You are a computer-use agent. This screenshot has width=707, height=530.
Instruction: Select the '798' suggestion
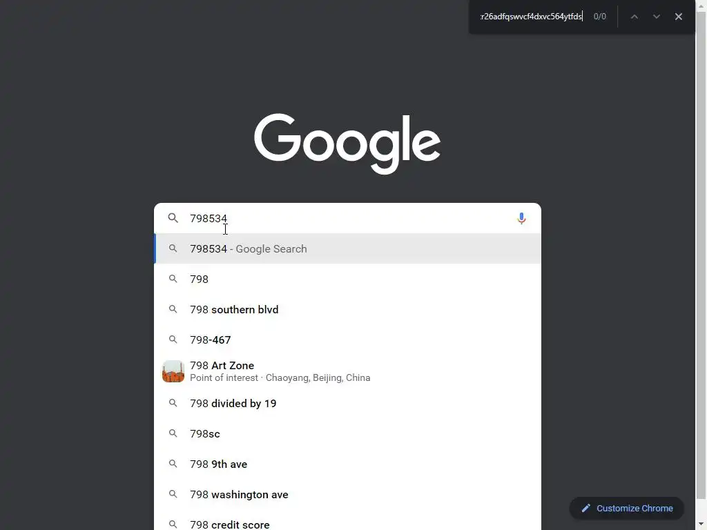click(x=348, y=279)
